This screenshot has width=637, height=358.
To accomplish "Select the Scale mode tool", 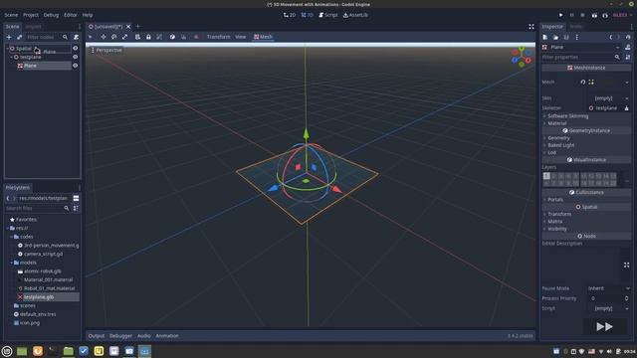I will [x=124, y=37].
